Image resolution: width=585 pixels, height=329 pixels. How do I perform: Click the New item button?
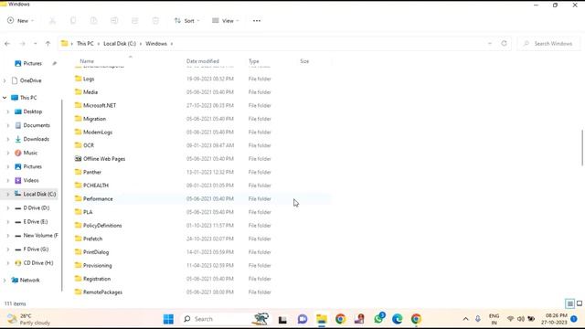[x=20, y=21]
